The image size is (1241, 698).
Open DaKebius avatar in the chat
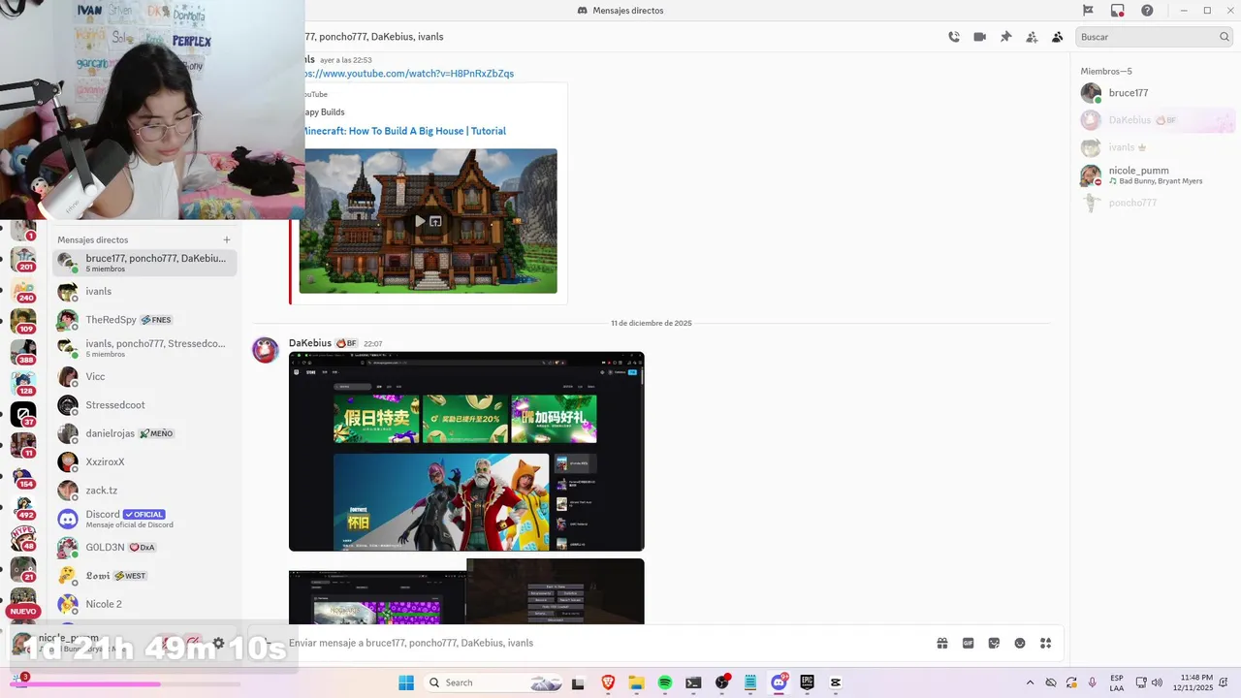(x=266, y=350)
